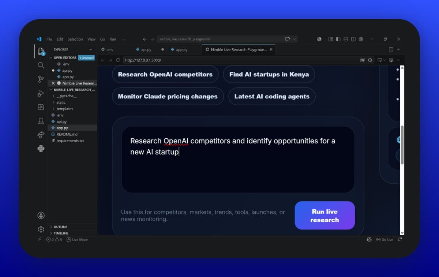Open the Python icon in activity bar
This screenshot has width=439, height=277.
coord(41,149)
